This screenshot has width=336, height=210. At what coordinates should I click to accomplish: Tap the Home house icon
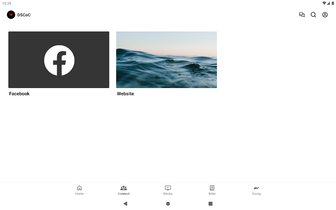[79, 188]
